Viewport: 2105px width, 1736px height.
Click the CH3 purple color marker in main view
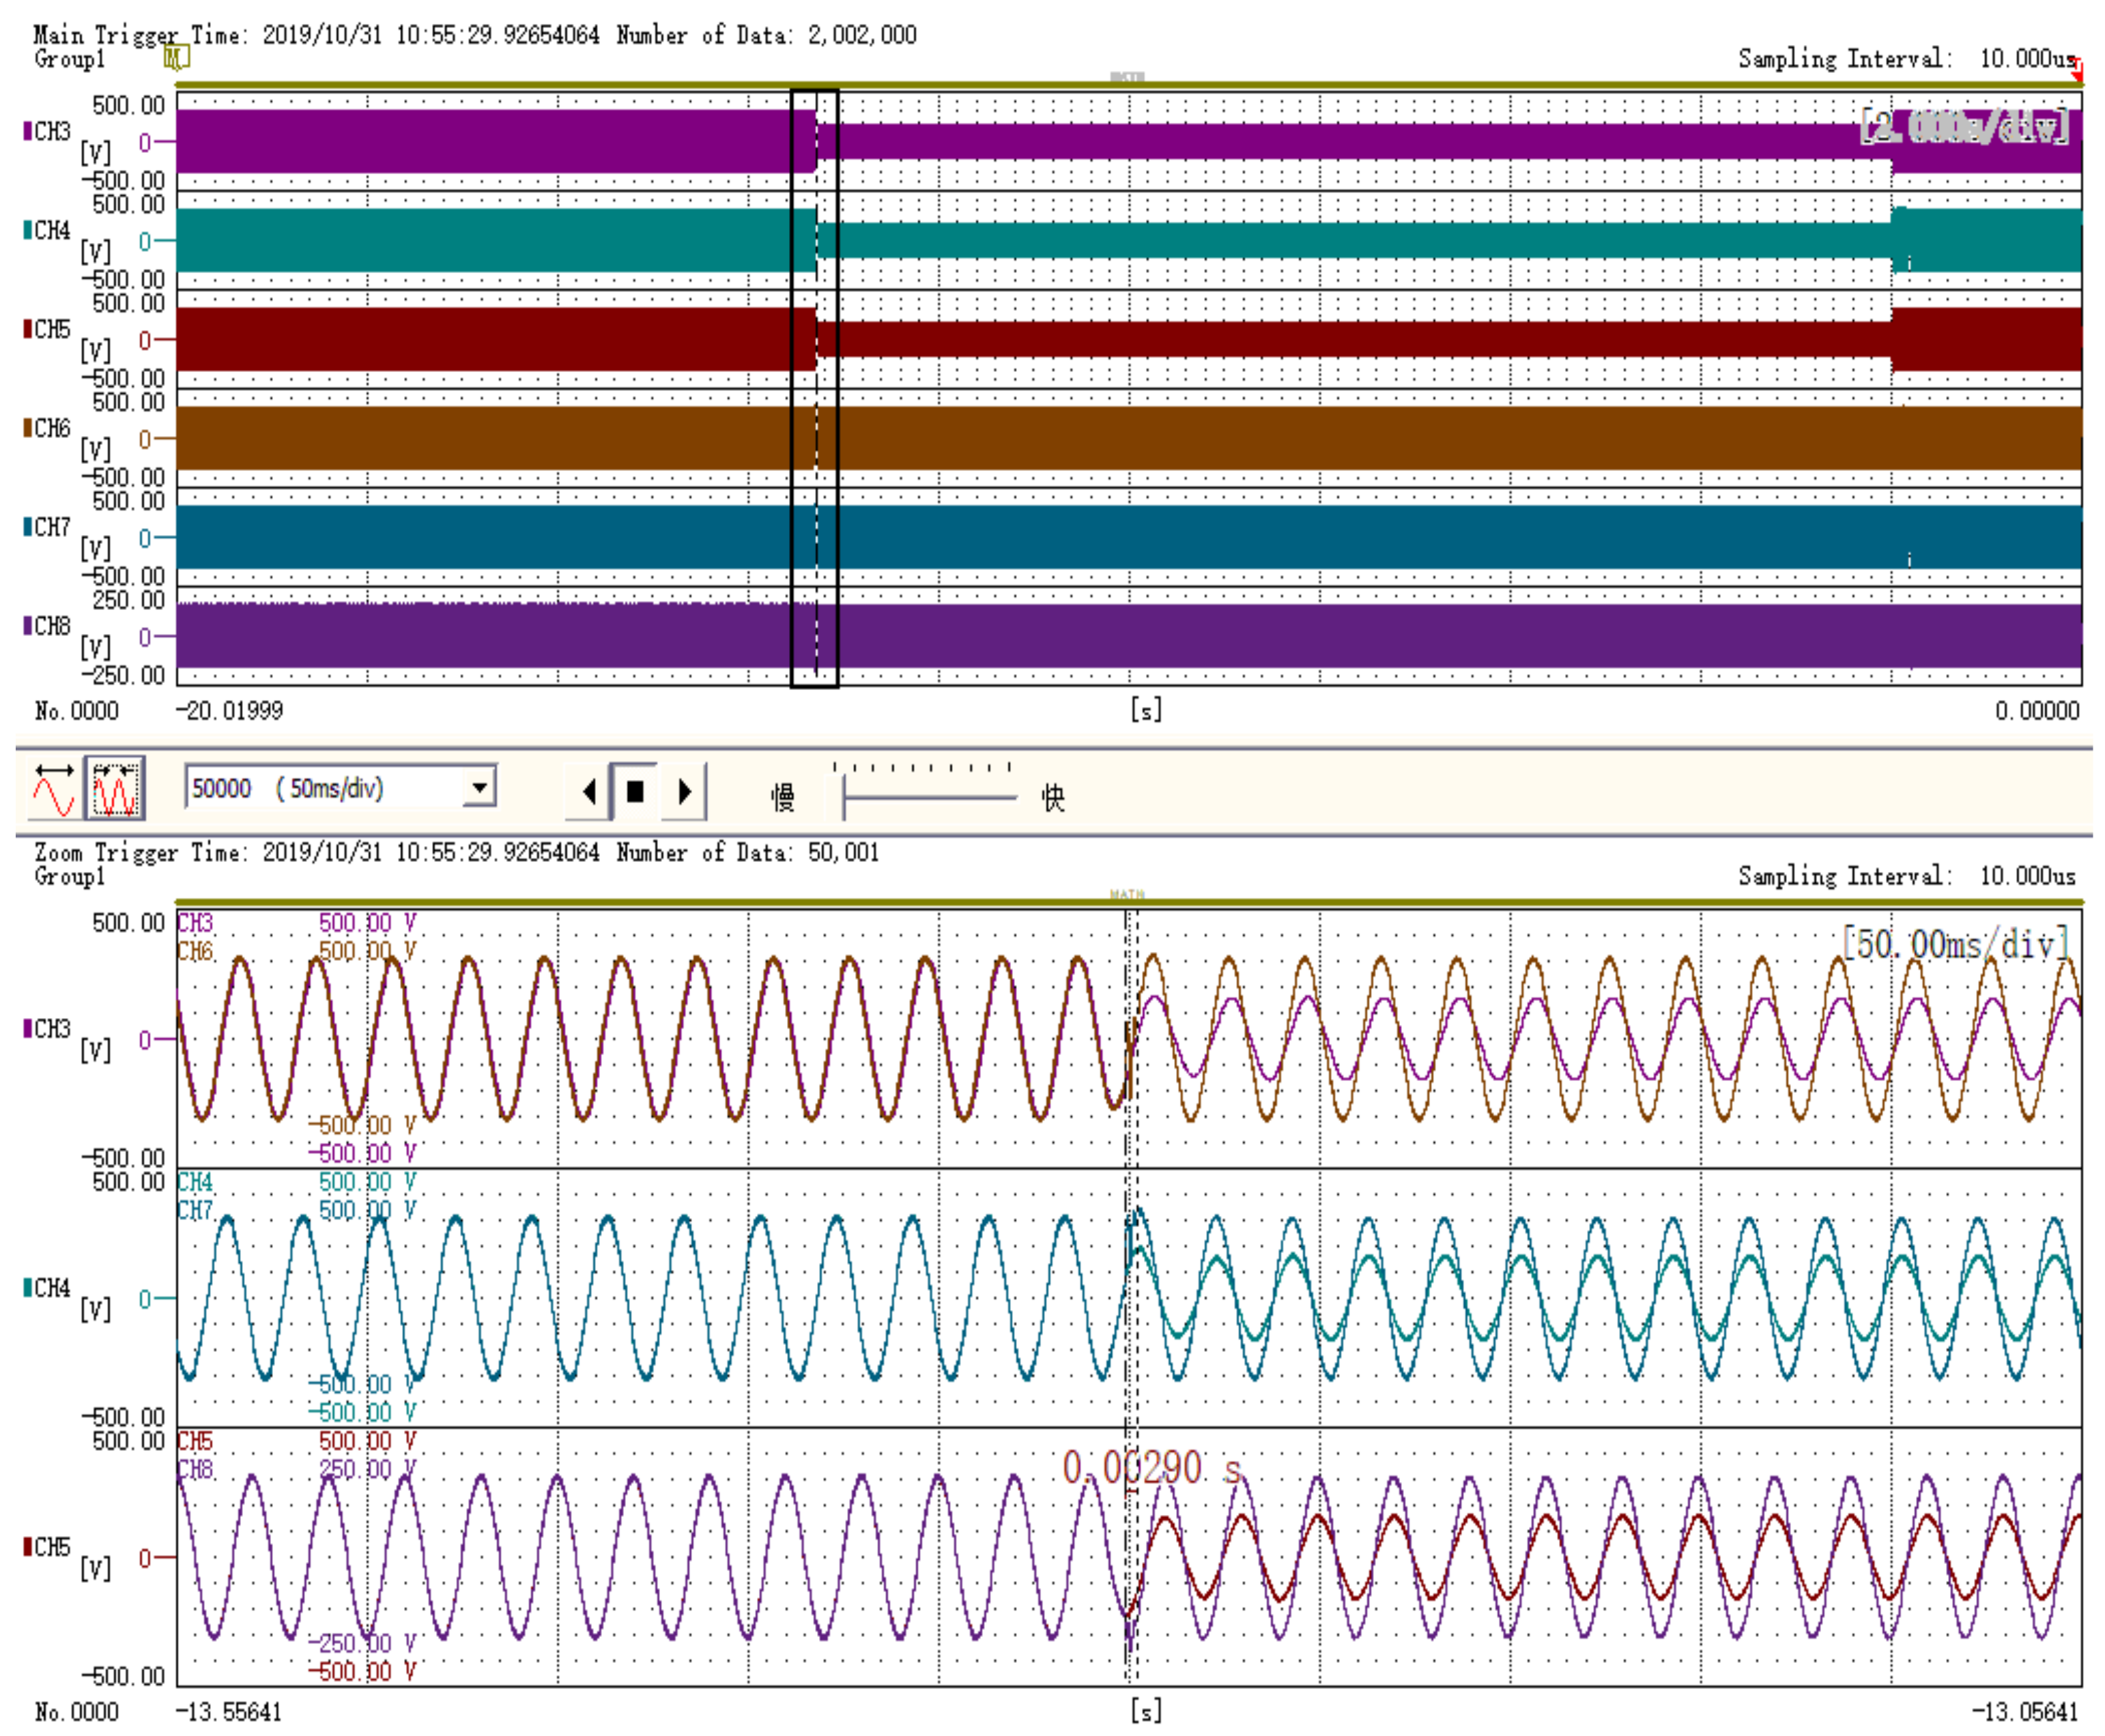point(28,131)
